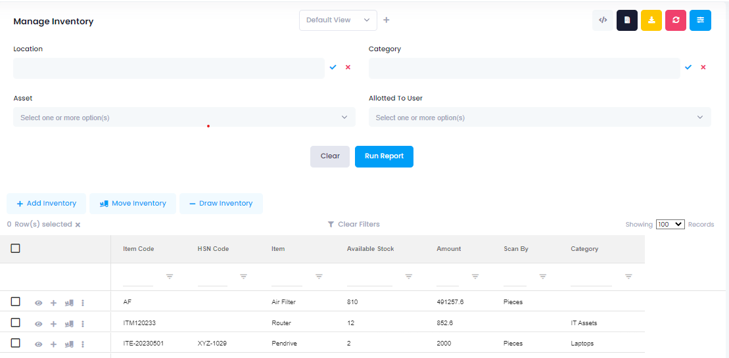Screen dimensions: 729x358
Task: Click the yellow download icon button
Action: click(x=651, y=20)
